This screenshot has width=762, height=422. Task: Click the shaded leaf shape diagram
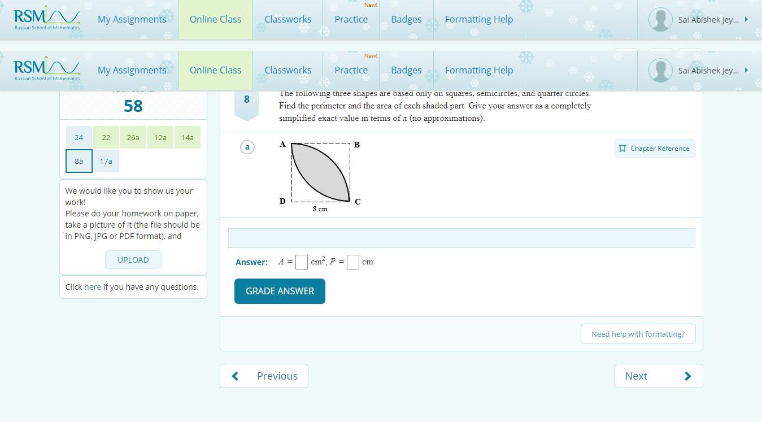coord(320,172)
